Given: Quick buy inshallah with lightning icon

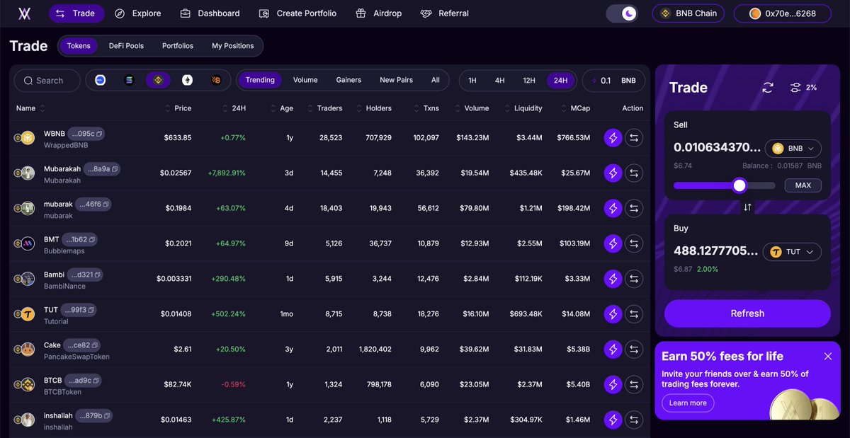Looking at the screenshot, I should point(613,420).
